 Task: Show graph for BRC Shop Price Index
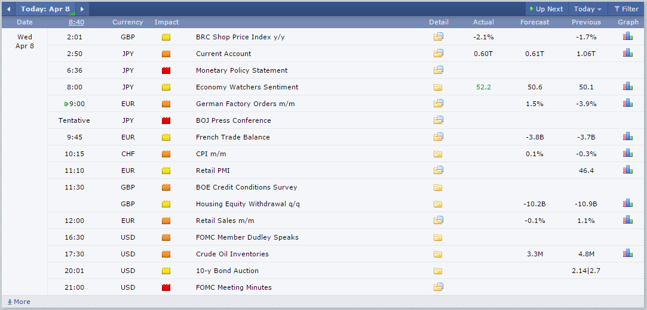coord(628,36)
